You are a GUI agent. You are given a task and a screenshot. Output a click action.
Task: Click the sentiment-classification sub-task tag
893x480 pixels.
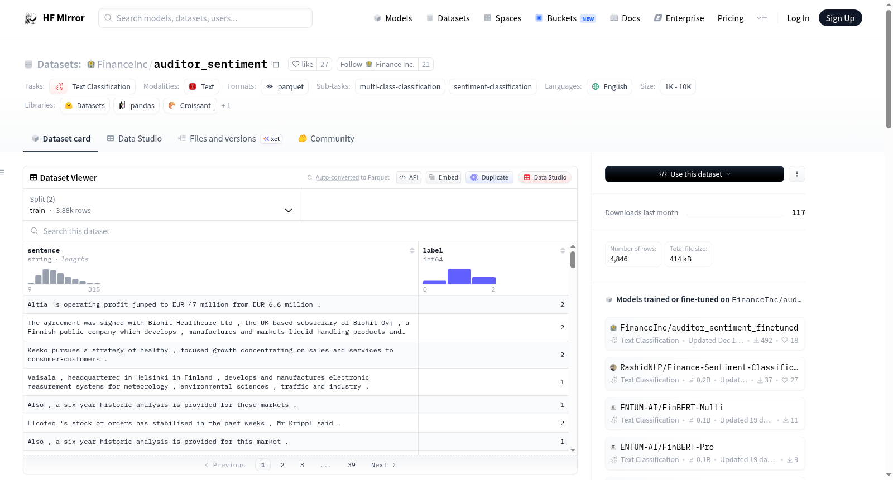pos(493,86)
